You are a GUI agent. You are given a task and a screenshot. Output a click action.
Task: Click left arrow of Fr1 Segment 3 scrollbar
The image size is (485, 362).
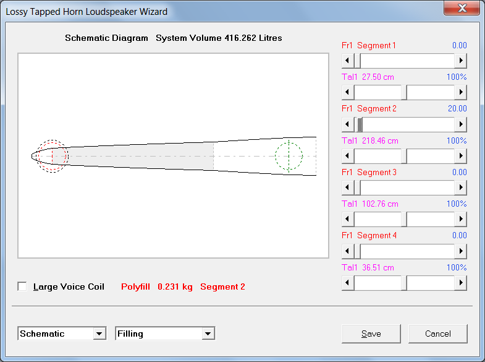pyautogui.click(x=348, y=187)
